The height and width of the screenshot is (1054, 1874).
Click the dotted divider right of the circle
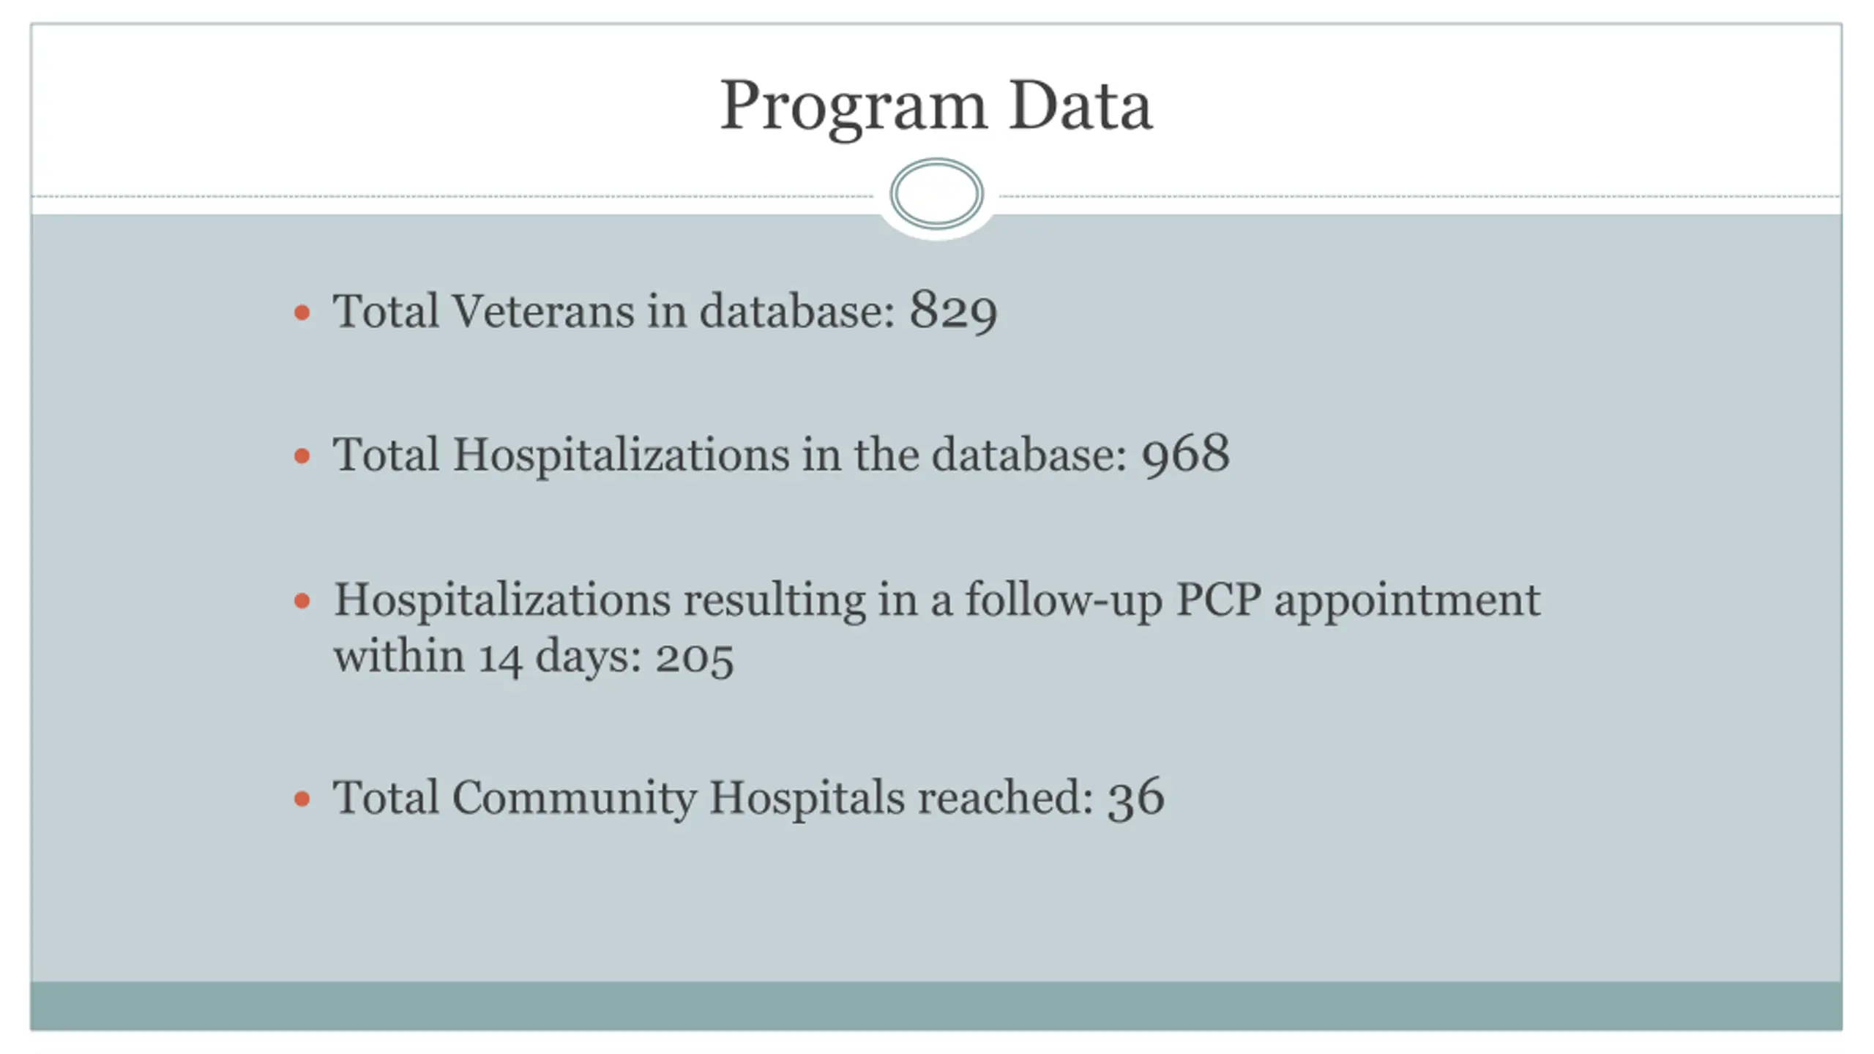click(x=1420, y=196)
